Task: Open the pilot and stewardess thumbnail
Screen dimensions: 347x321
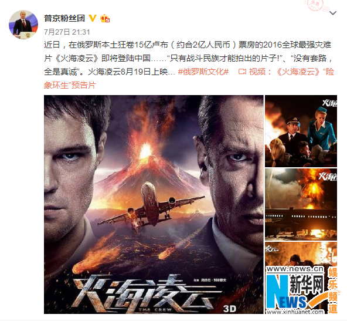Action: pos(301,131)
